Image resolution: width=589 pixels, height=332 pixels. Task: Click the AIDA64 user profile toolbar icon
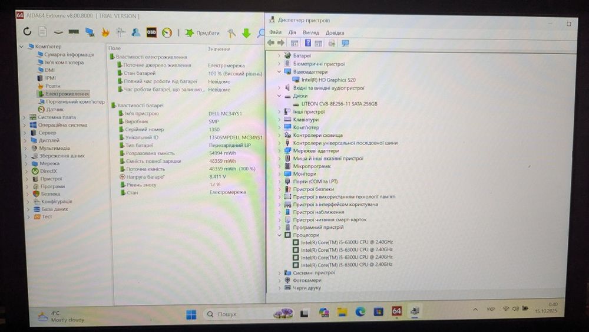tap(135, 32)
